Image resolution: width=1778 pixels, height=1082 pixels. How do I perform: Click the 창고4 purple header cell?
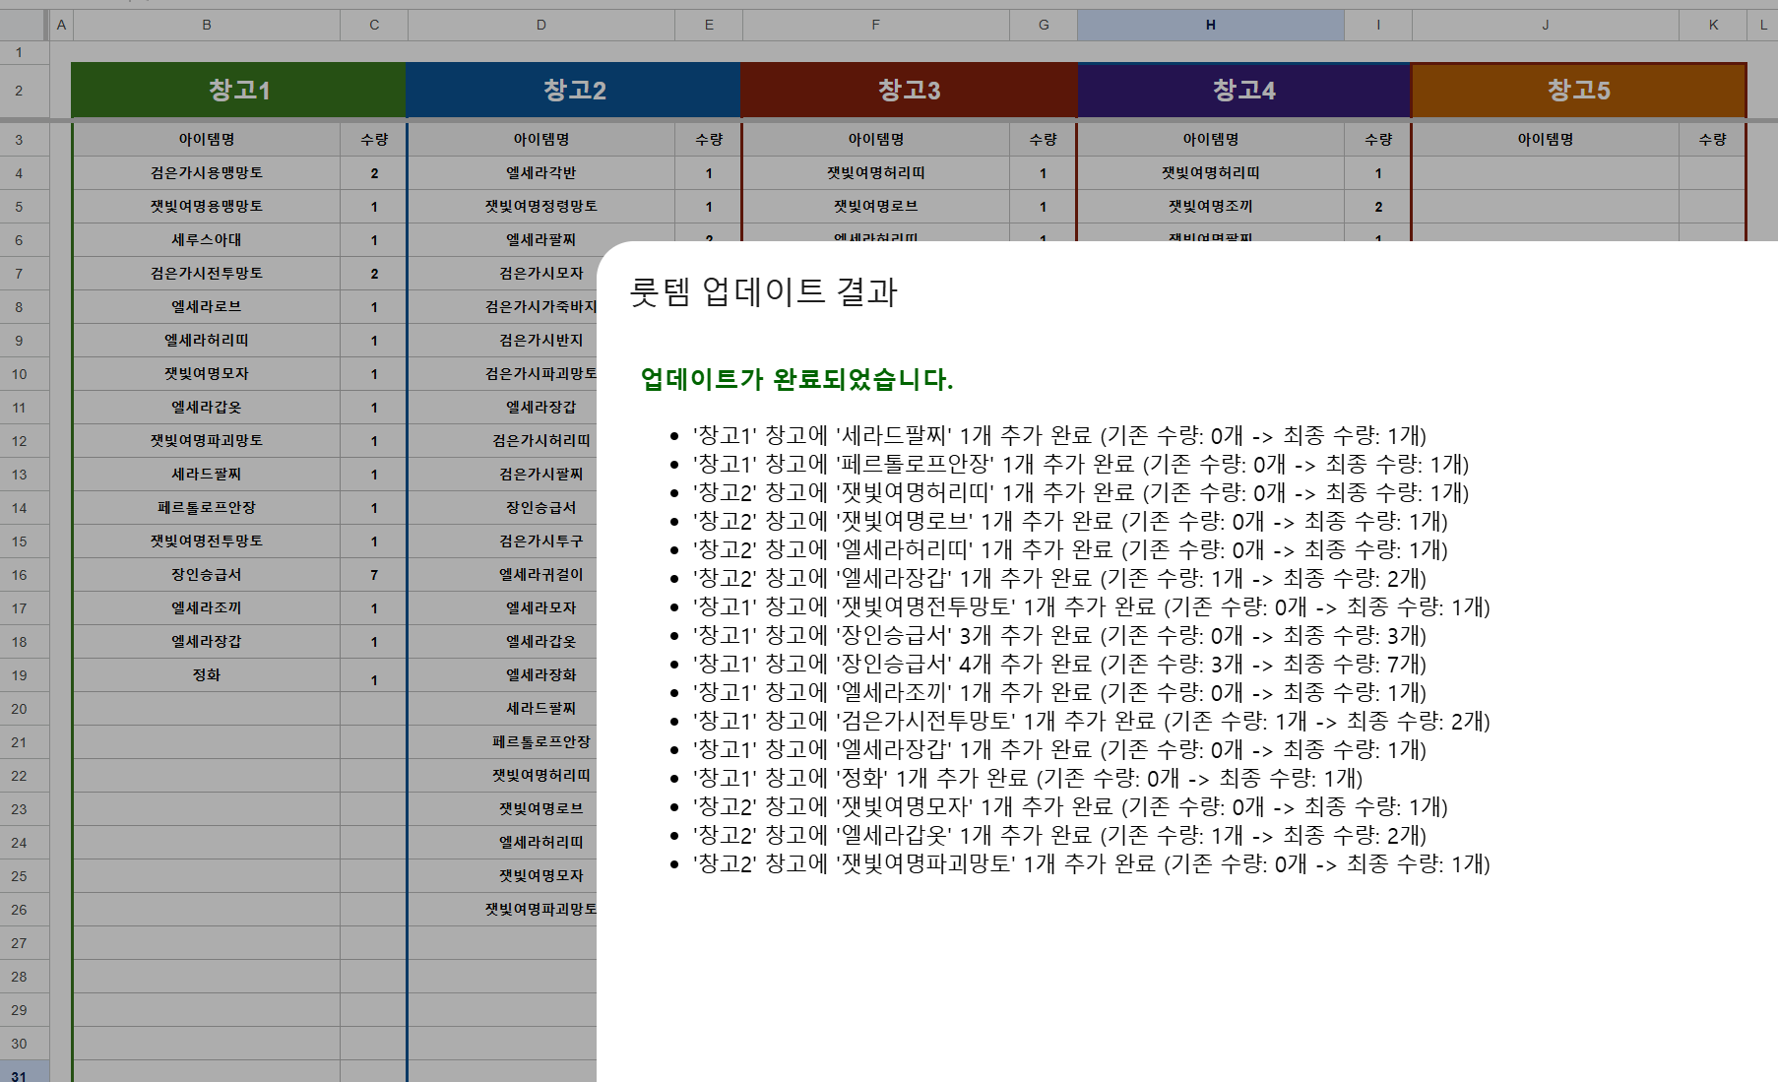[1243, 91]
